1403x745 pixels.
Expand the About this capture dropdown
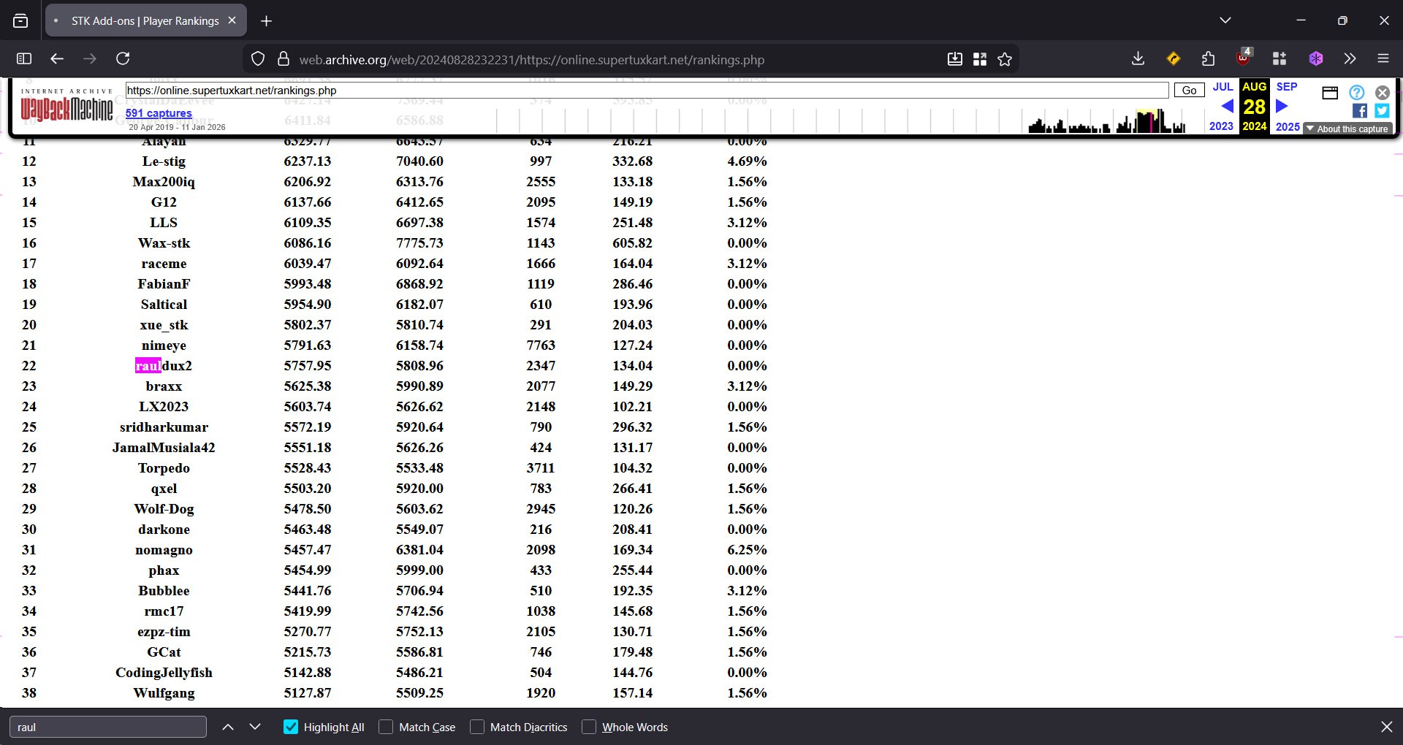coord(1347,129)
